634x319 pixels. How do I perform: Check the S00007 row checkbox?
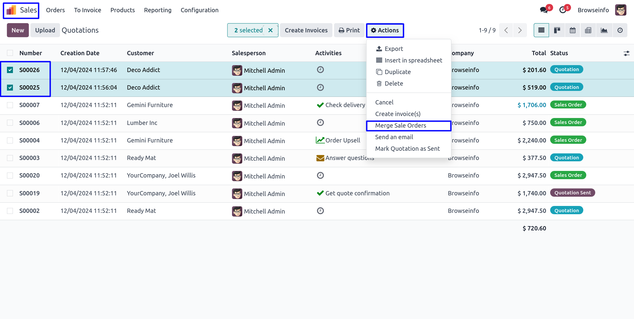click(x=10, y=105)
